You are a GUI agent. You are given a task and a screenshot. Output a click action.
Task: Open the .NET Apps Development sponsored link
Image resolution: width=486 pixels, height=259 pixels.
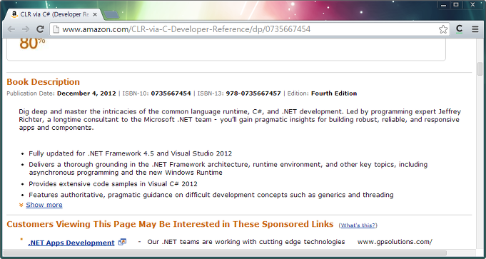71,243
